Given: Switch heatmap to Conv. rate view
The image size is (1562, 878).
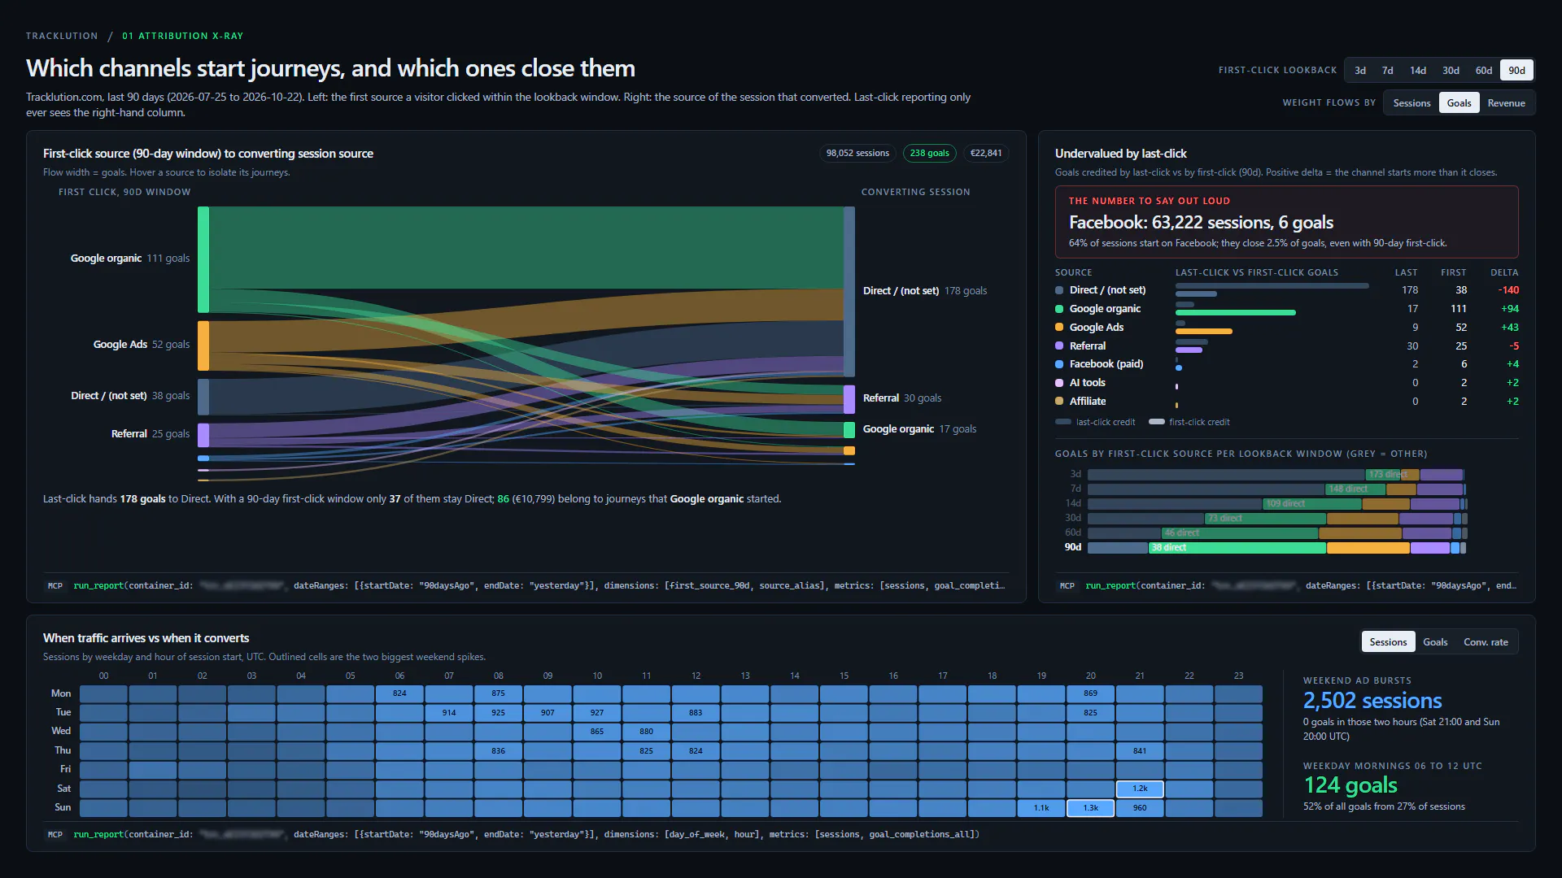Looking at the screenshot, I should pos(1486,642).
